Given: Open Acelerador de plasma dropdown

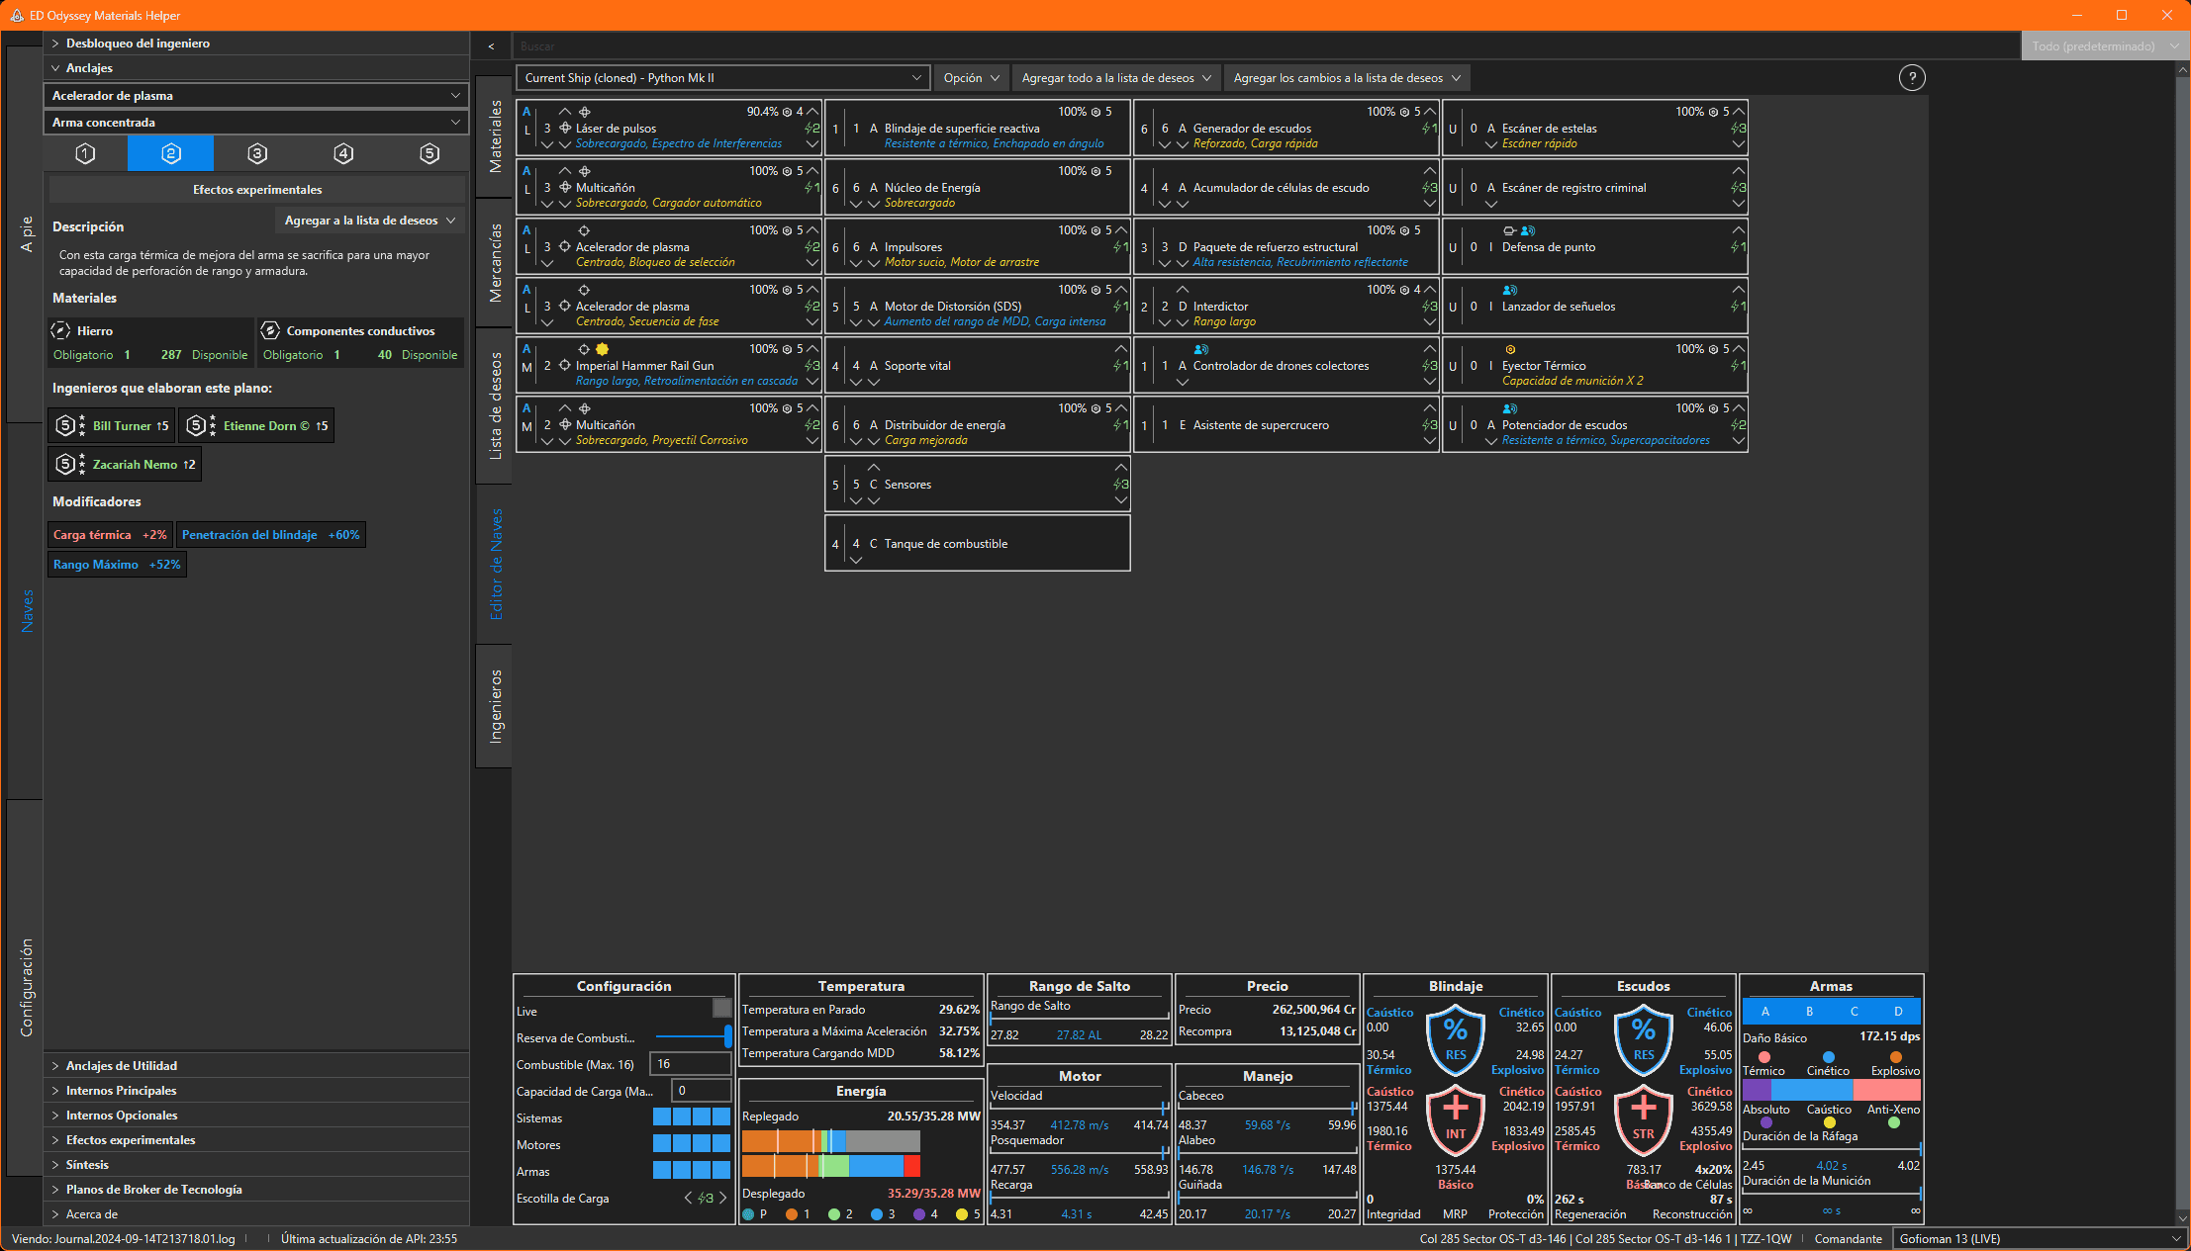Looking at the screenshot, I should (x=256, y=96).
